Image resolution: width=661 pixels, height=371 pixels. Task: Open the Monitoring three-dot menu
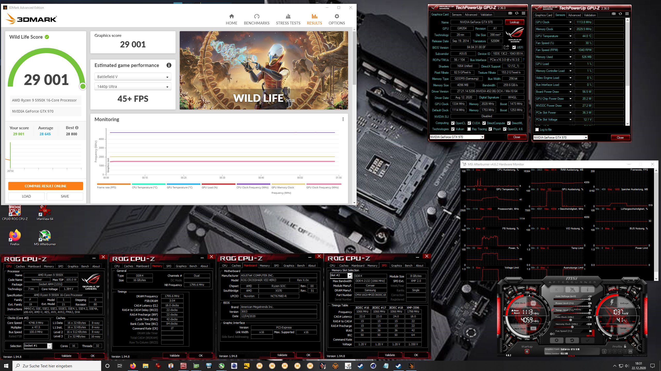(343, 119)
